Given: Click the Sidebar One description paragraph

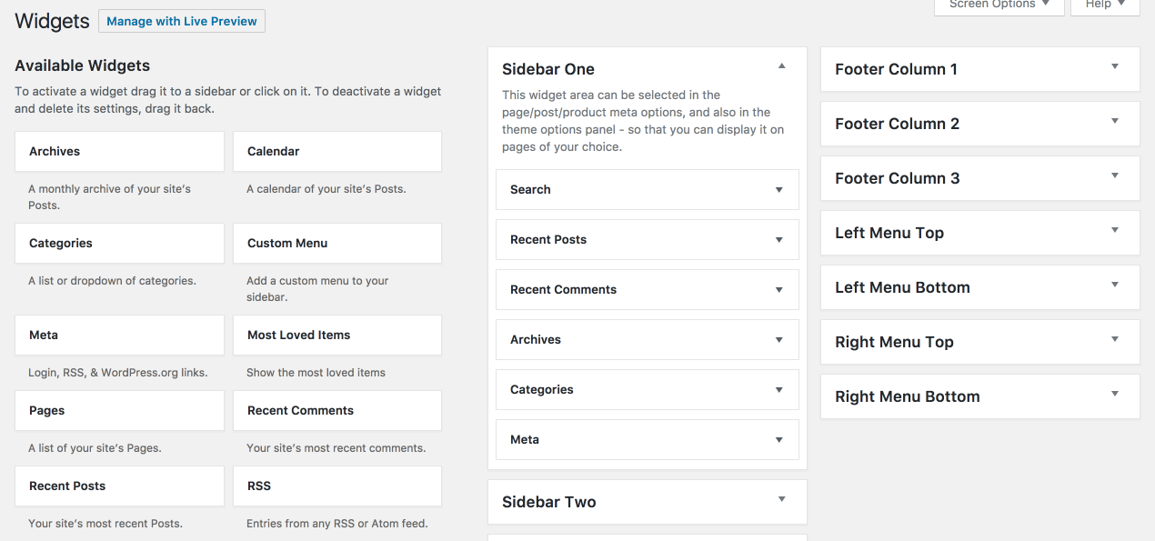Looking at the screenshot, I should tap(643, 121).
